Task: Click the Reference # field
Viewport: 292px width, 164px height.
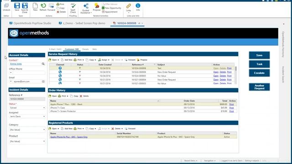Action: [x=27, y=99]
